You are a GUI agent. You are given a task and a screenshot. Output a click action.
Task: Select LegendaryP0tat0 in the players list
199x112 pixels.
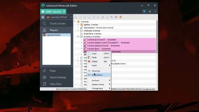57,35
